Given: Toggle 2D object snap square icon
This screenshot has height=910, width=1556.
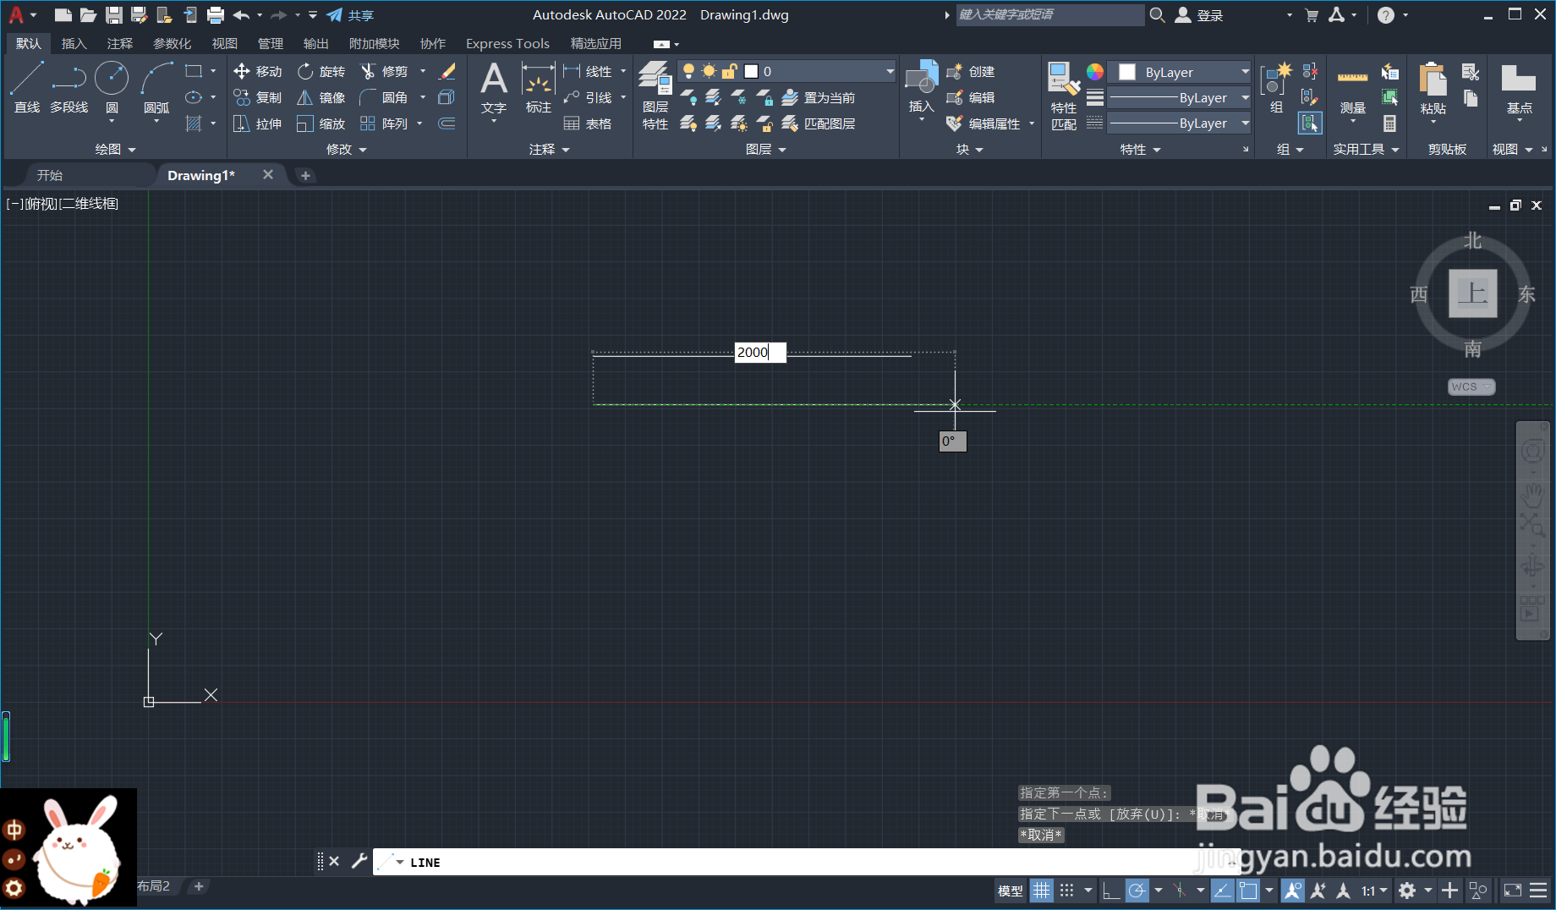Looking at the screenshot, I should click(1248, 891).
